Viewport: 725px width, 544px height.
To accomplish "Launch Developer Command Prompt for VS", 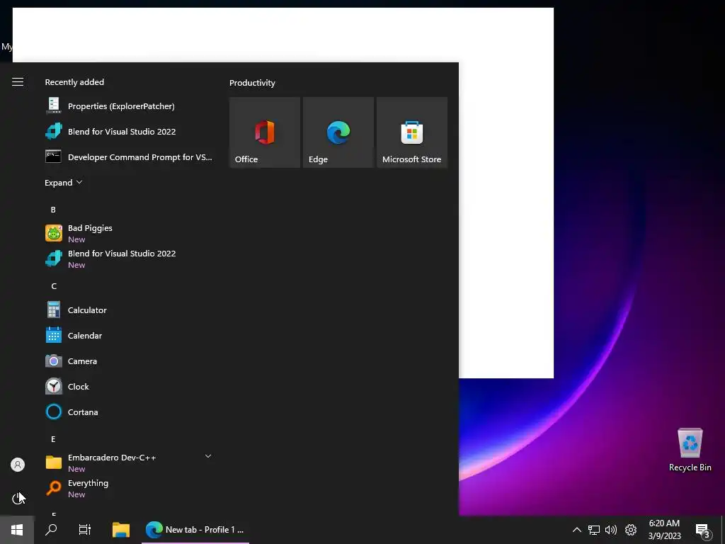I will point(129,157).
